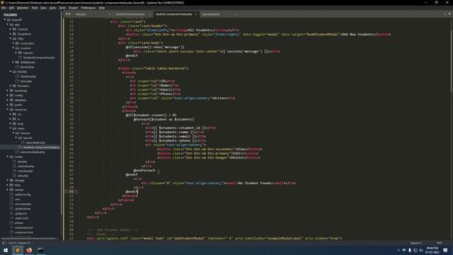Open the artisan file in sidebar
453x255 pixels.
[x=19, y=223]
